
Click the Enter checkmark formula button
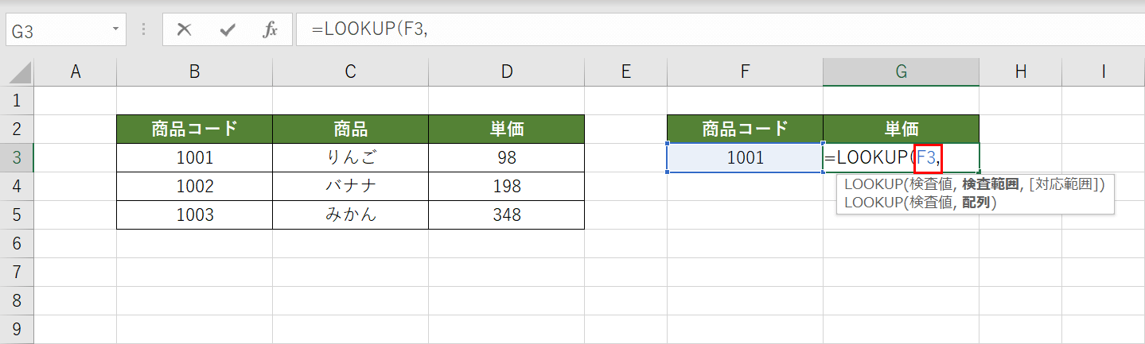coord(228,30)
